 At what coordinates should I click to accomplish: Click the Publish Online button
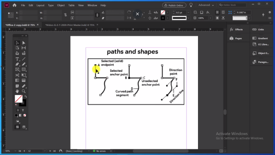(174, 5)
